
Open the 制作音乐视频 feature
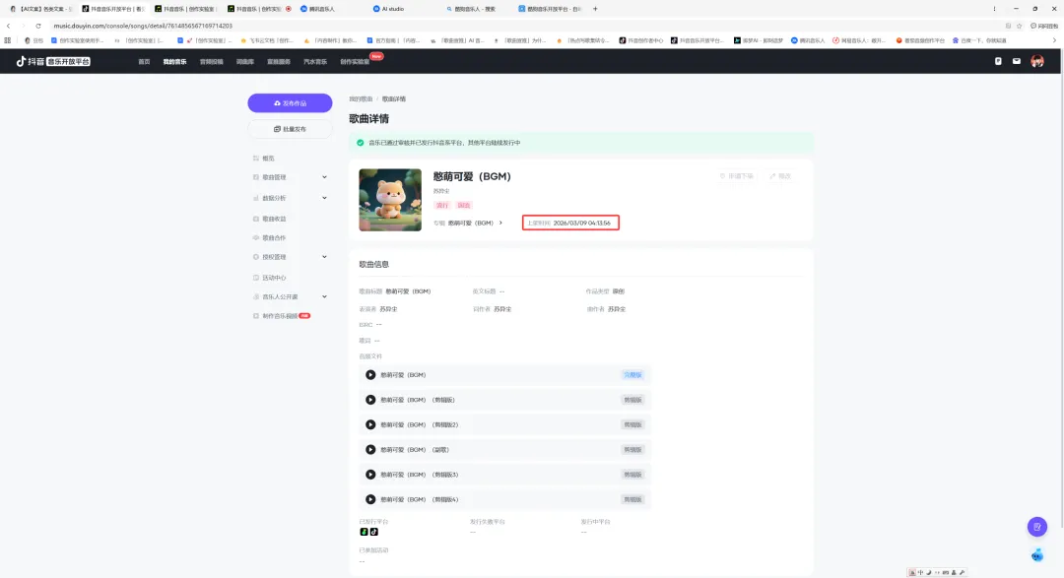[x=280, y=315]
